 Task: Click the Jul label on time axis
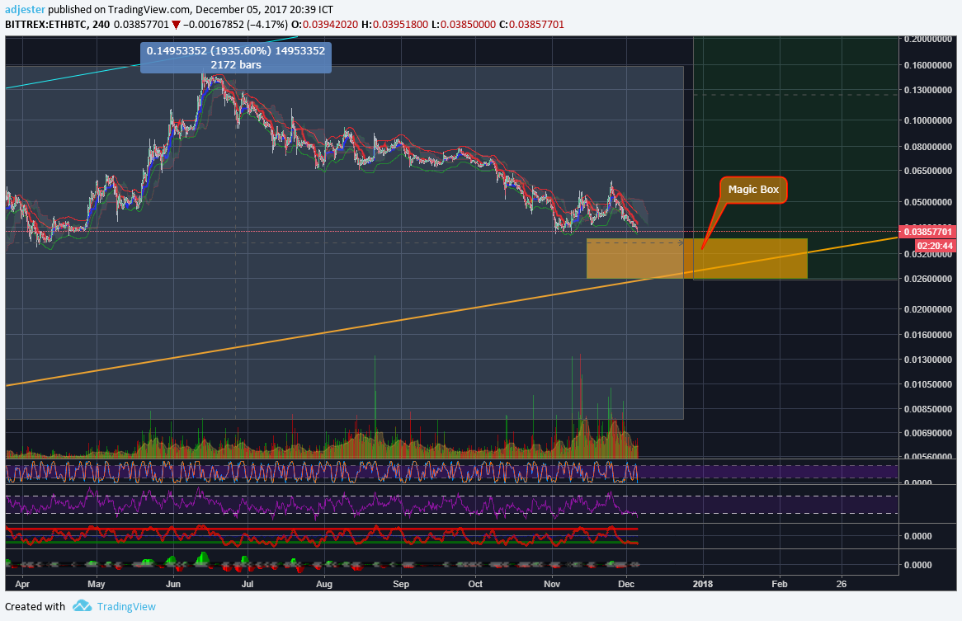pos(248,584)
